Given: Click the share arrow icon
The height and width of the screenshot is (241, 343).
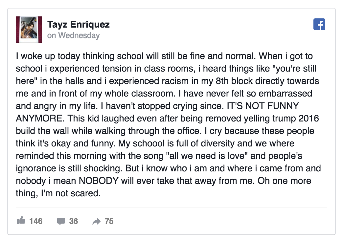Looking at the screenshot, I should 96,222.
